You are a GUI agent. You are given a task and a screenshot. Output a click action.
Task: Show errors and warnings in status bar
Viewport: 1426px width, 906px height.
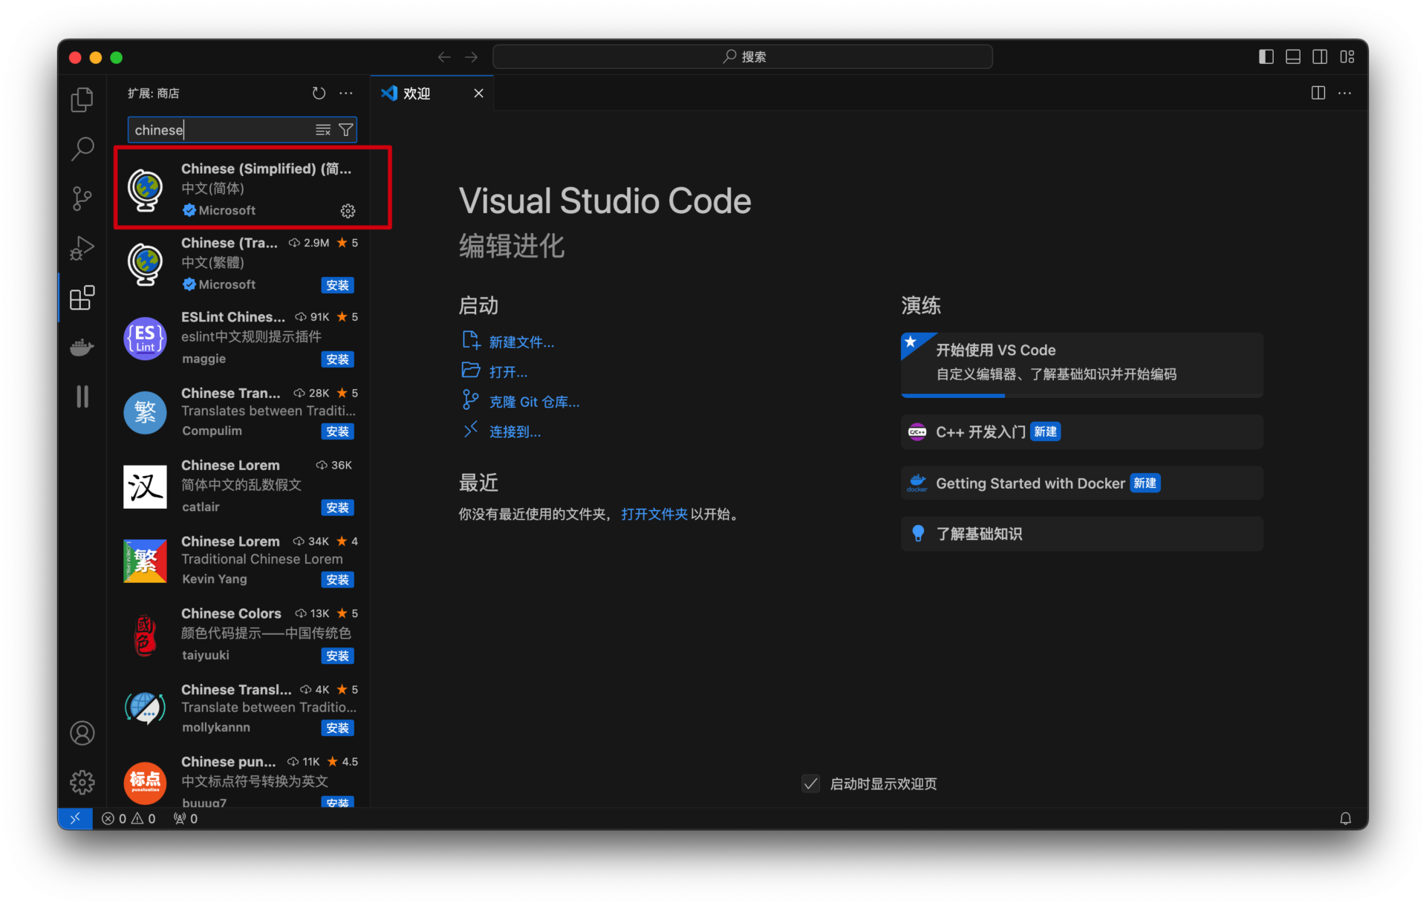pyautogui.click(x=128, y=818)
